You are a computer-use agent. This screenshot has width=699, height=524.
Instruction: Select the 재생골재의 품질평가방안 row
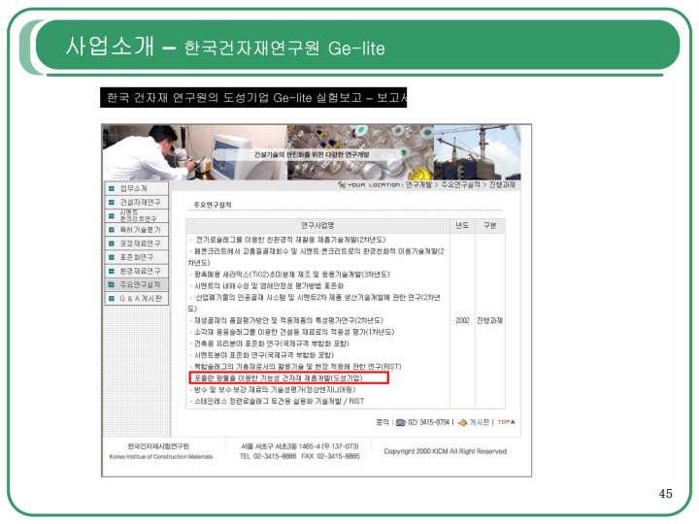pyautogui.click(x=286, y=320)
